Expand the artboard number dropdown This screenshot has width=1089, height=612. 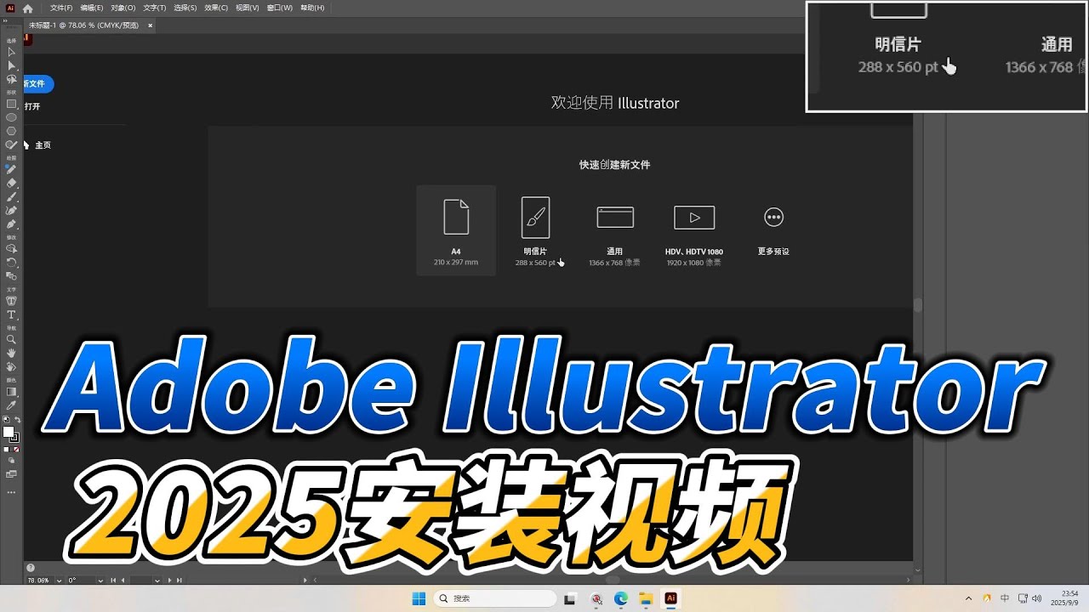click(156, 580)
